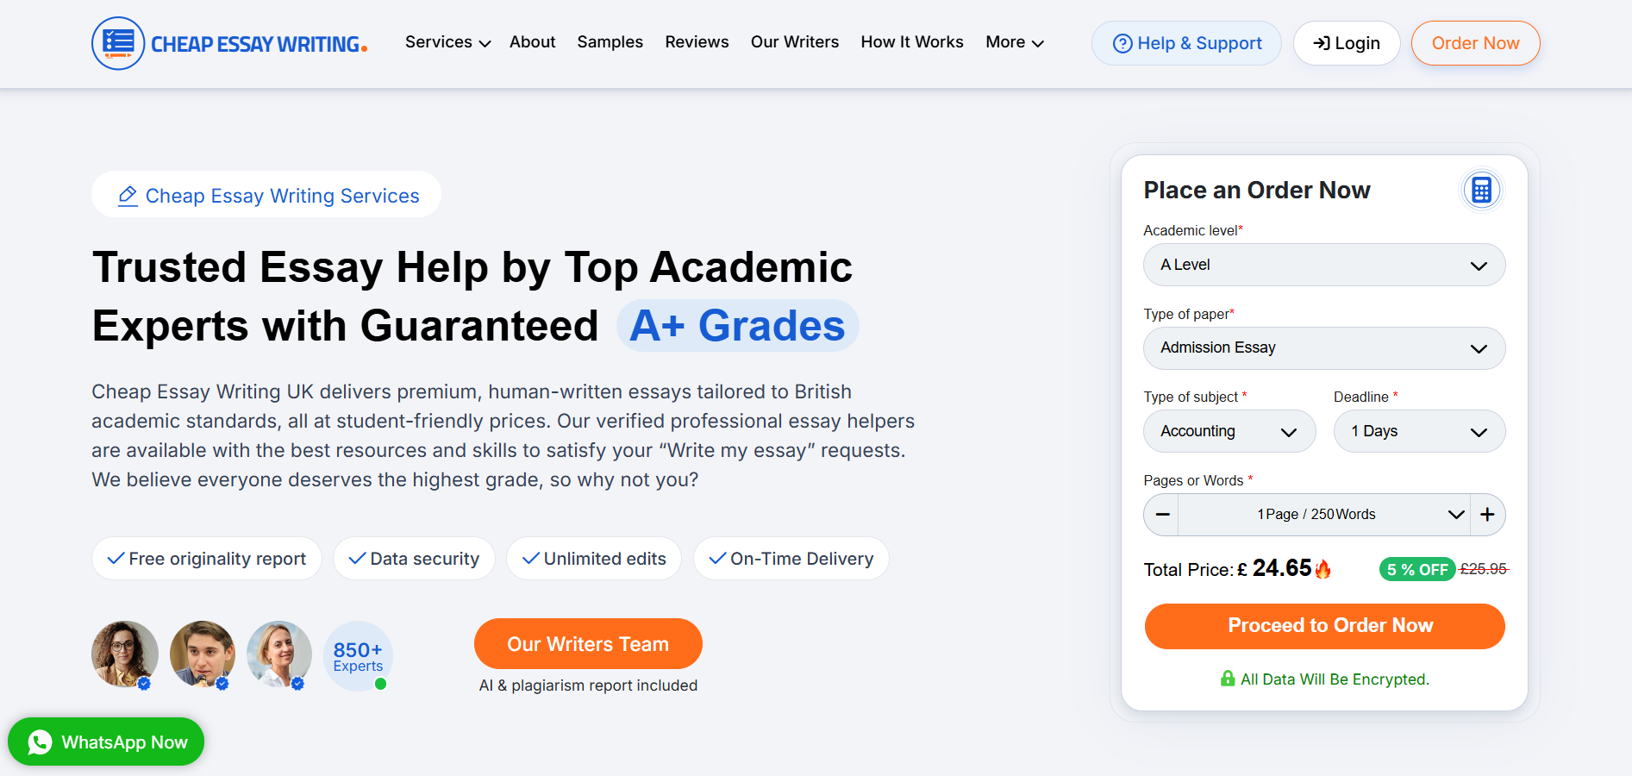Click the Proceed to Order Now button
Image resolution: width=1632 pixels, height=776 pixels.
1323,626
